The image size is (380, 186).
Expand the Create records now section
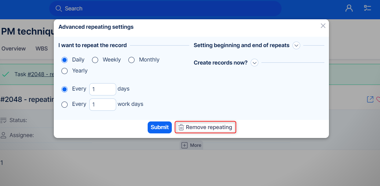[254, 63]
